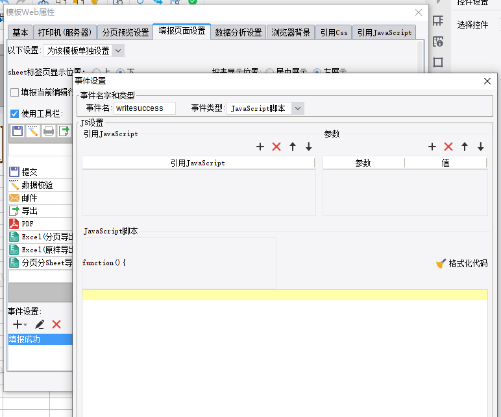This screenshot has width=501, height=417.
Task: Select Excel(分页导出) list item
Action: [41, 237]
